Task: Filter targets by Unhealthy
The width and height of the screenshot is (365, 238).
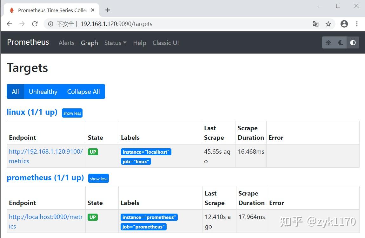Action: click(43, 92)
